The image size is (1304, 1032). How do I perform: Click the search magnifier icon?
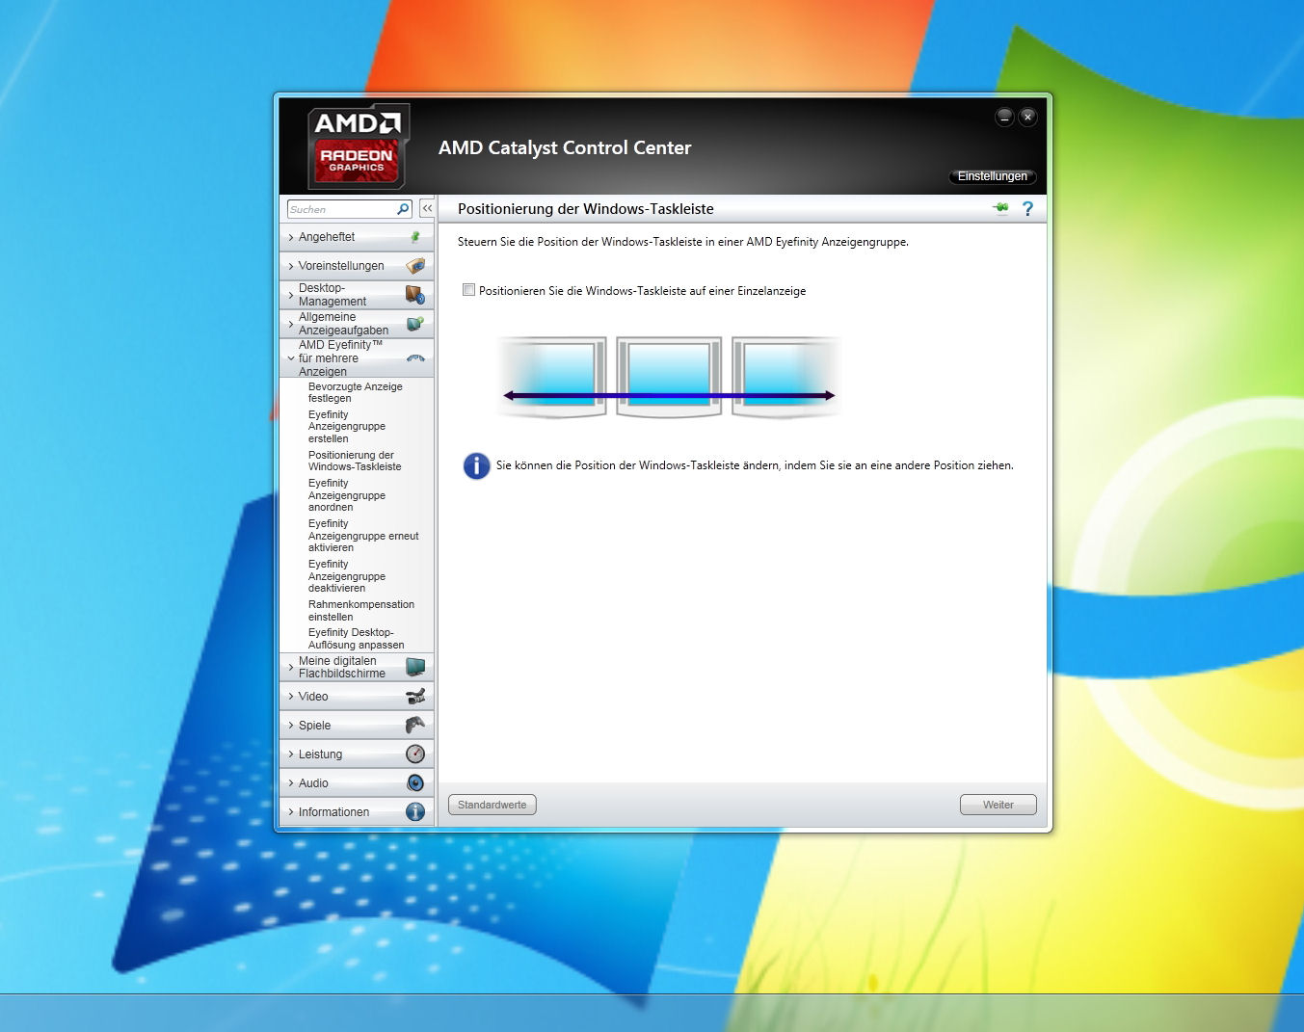(x=403, y=209)
